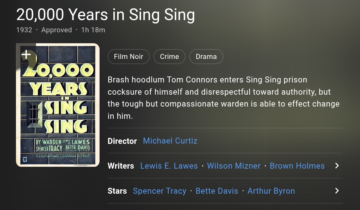360x210 pixels.
Task: Select the Film Noir genre chip
Action: (x=129, y=56)
